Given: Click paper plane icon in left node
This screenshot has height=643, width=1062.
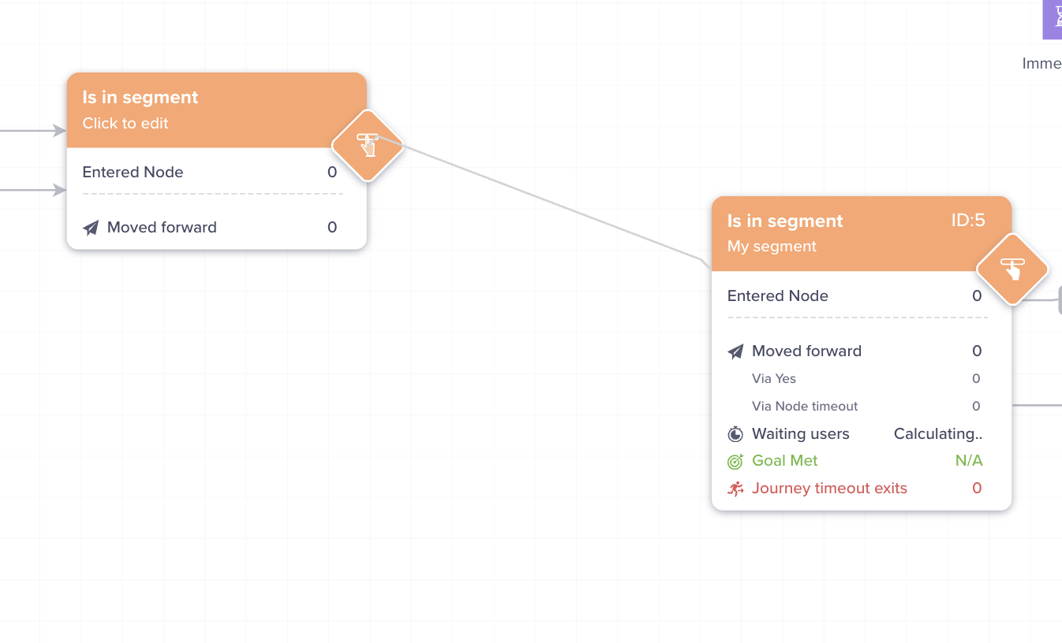Looking at the screenshot, I should pyautogui.click(x=92, y=228).
